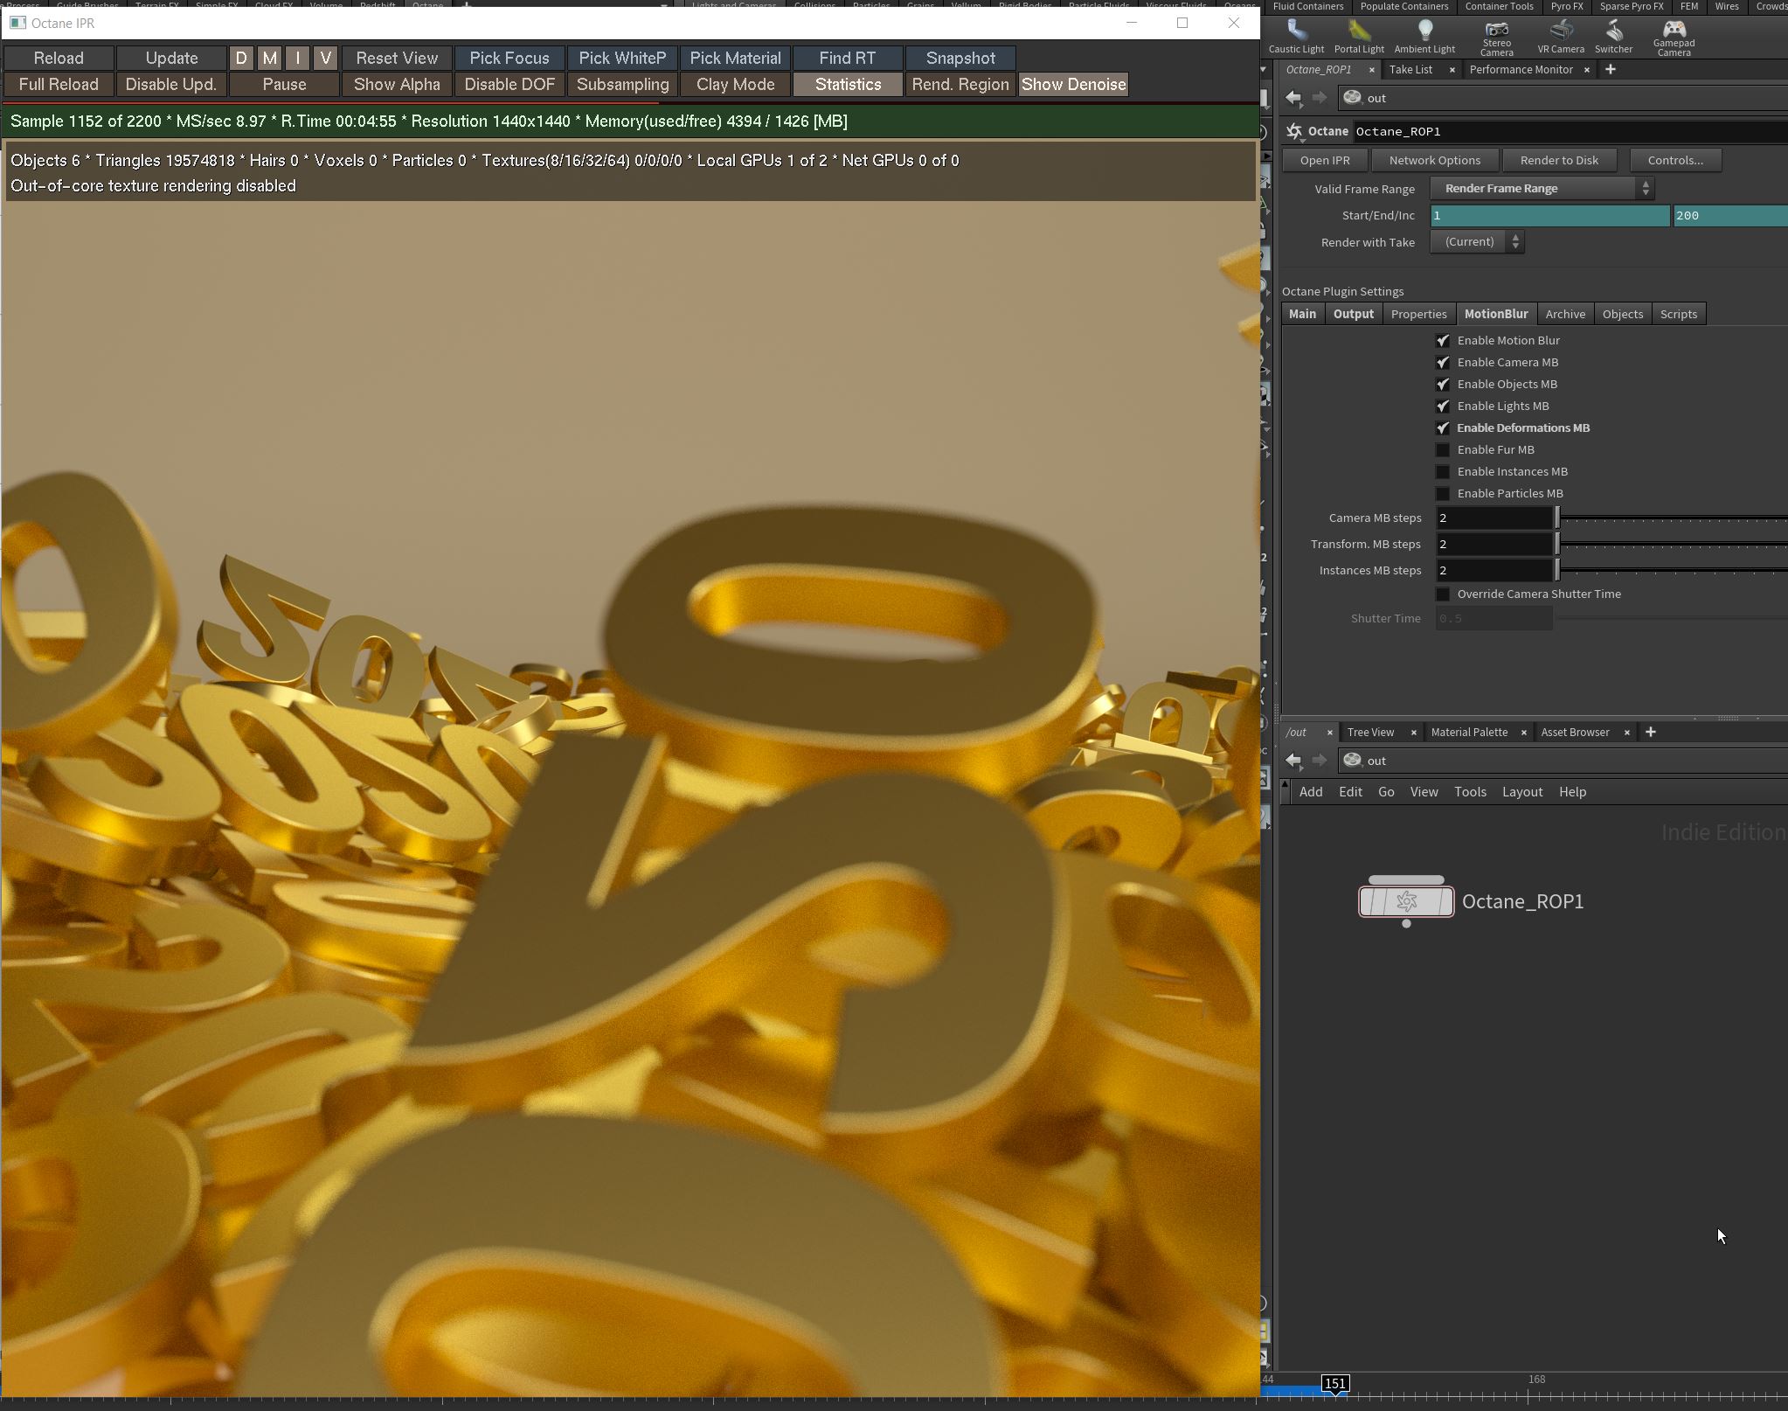
Task: Add a new pane tab with plus
Action: click(1611, 69)
